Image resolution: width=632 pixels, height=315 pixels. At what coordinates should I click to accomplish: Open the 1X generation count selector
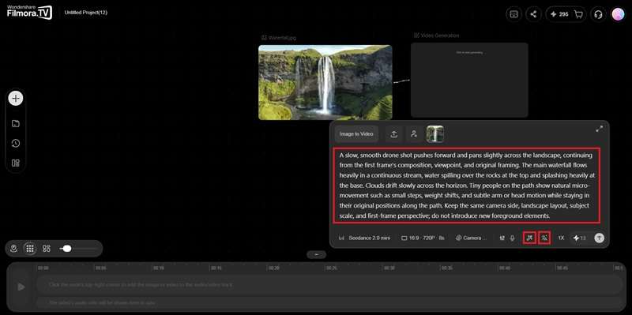click(x=561, y=238)
